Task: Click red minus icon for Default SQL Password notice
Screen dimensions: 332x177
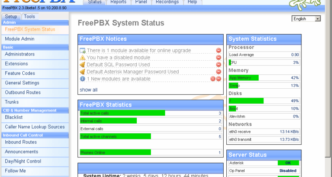Action: pyautogui.click(x=218, y=65)
